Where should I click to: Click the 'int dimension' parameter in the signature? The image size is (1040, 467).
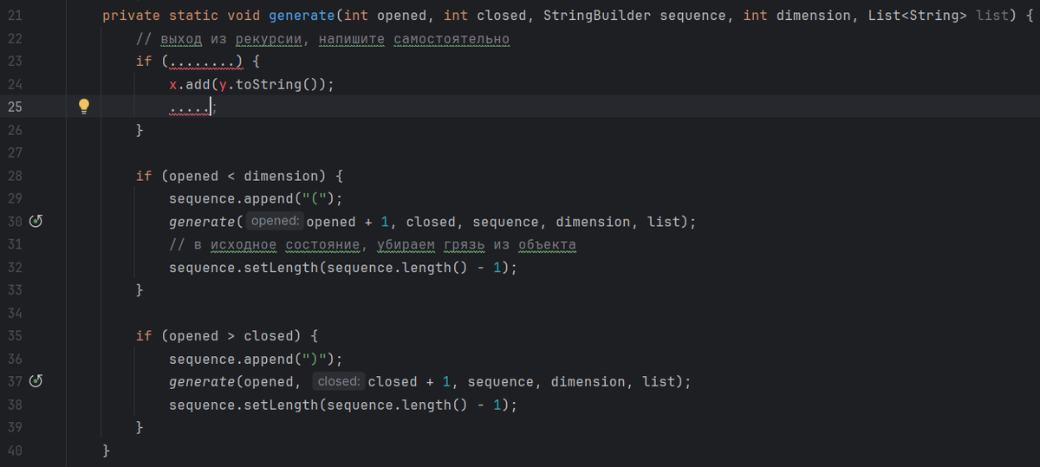click(797, 16)
